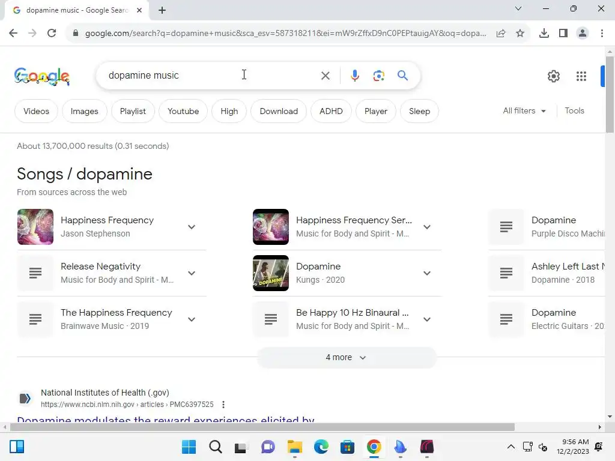Open Google apps grid

point(581,76)
